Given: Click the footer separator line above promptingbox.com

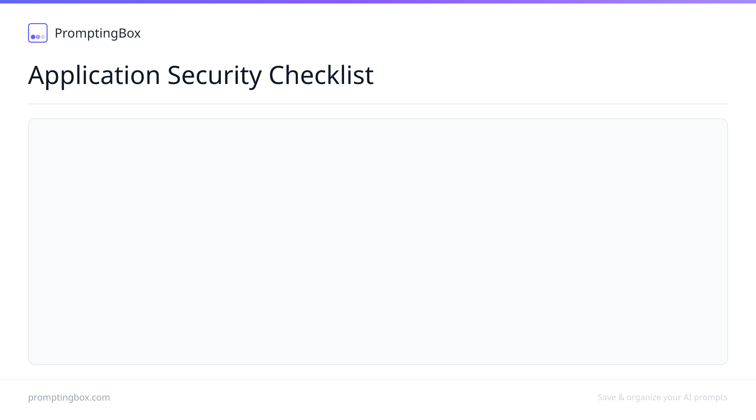Looking at the screenshot, I should click(x=378, y=379).
